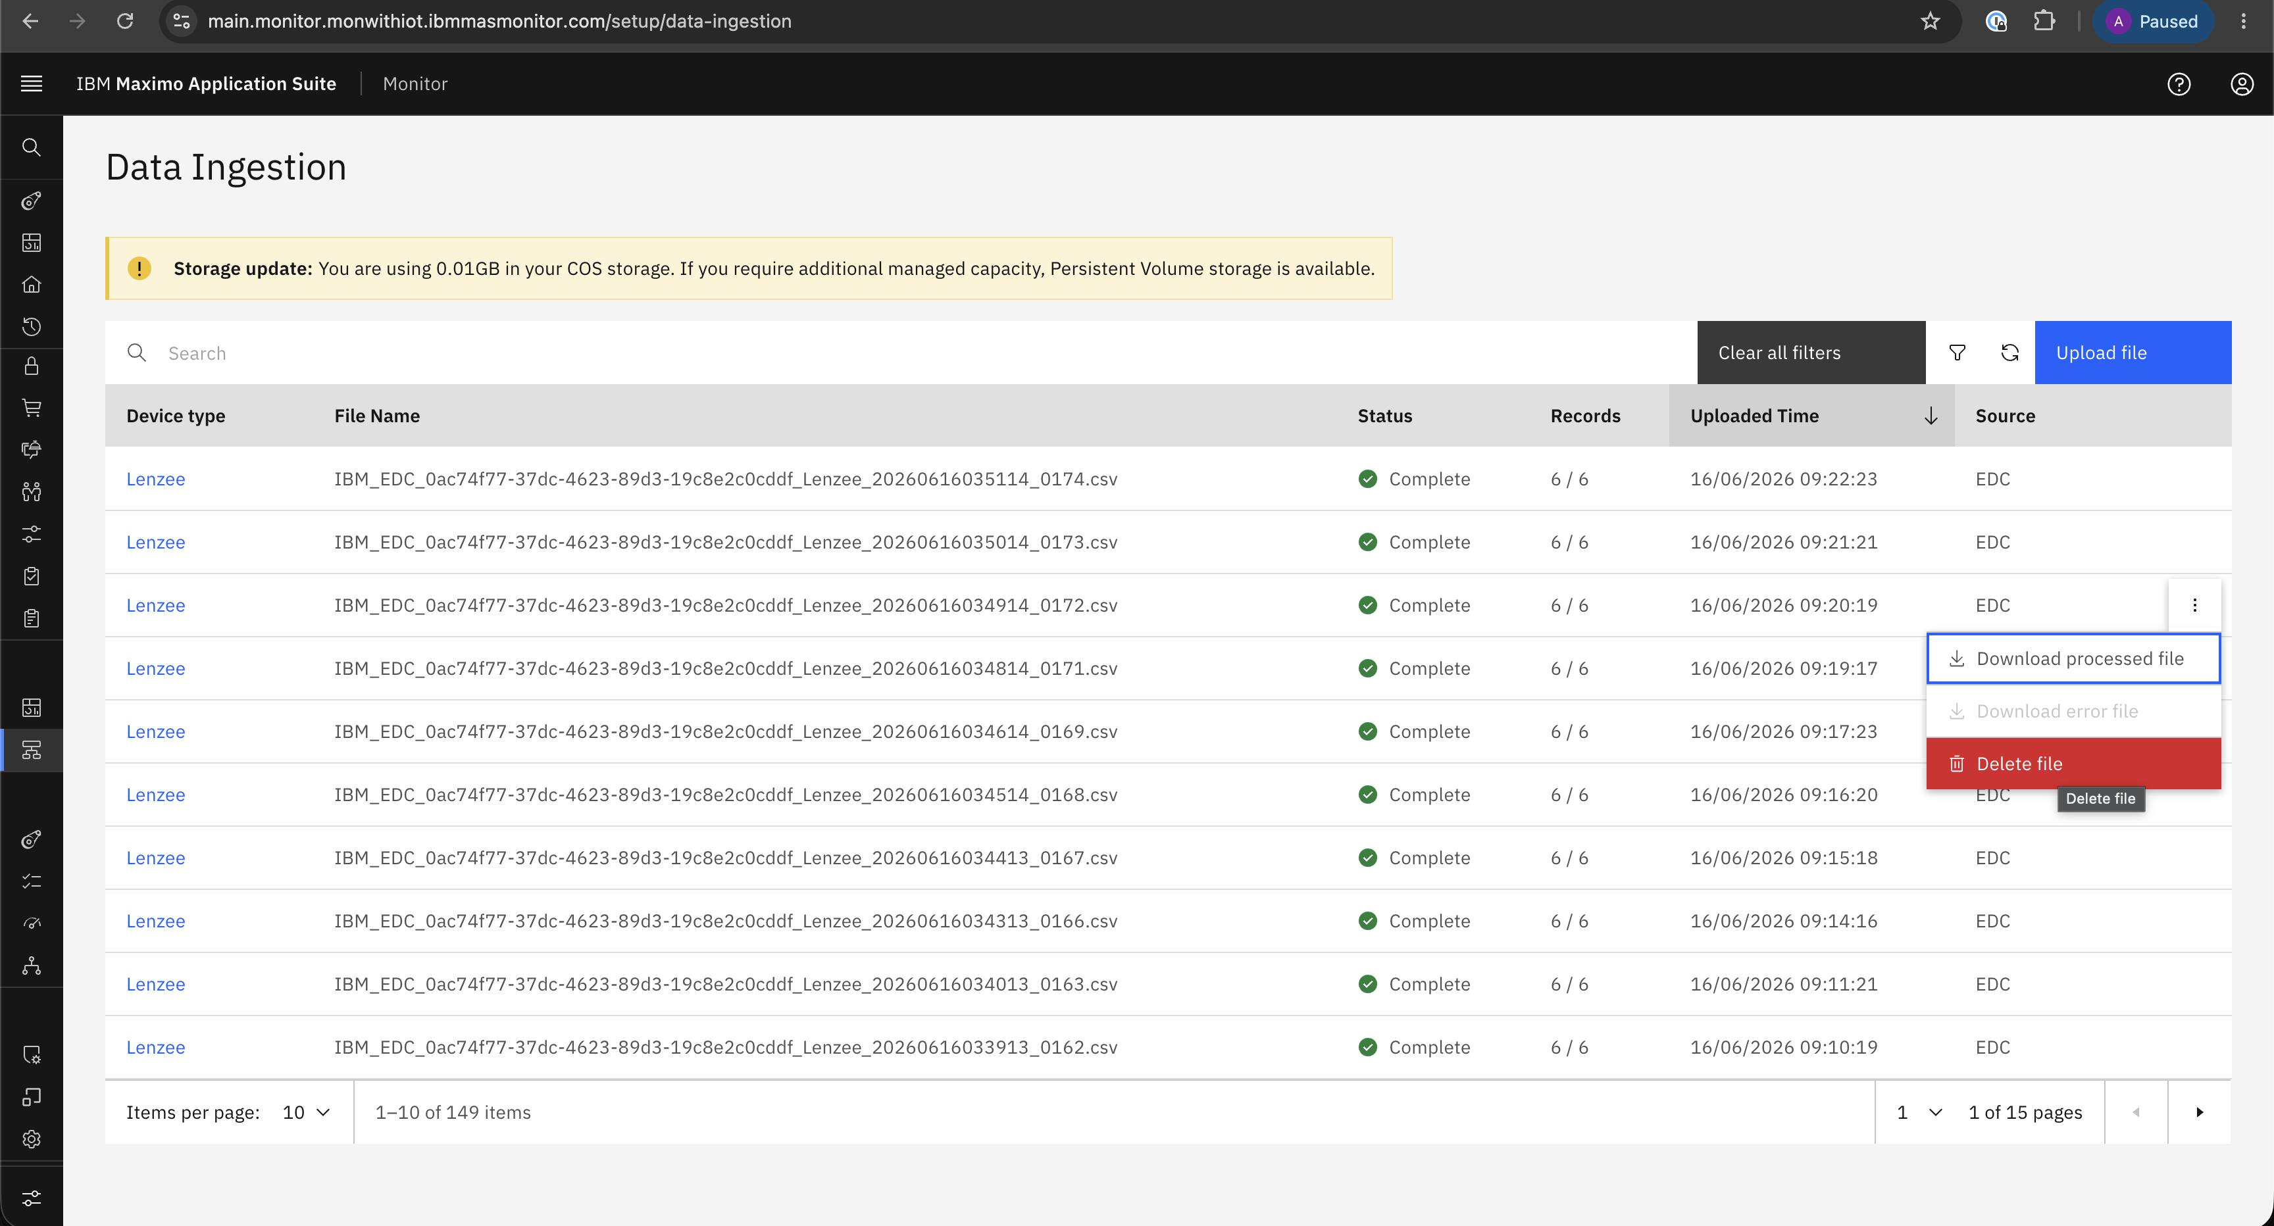
Task: Choose Download error file from menu
Action: pyautogui.click(x=2073, y=712)
